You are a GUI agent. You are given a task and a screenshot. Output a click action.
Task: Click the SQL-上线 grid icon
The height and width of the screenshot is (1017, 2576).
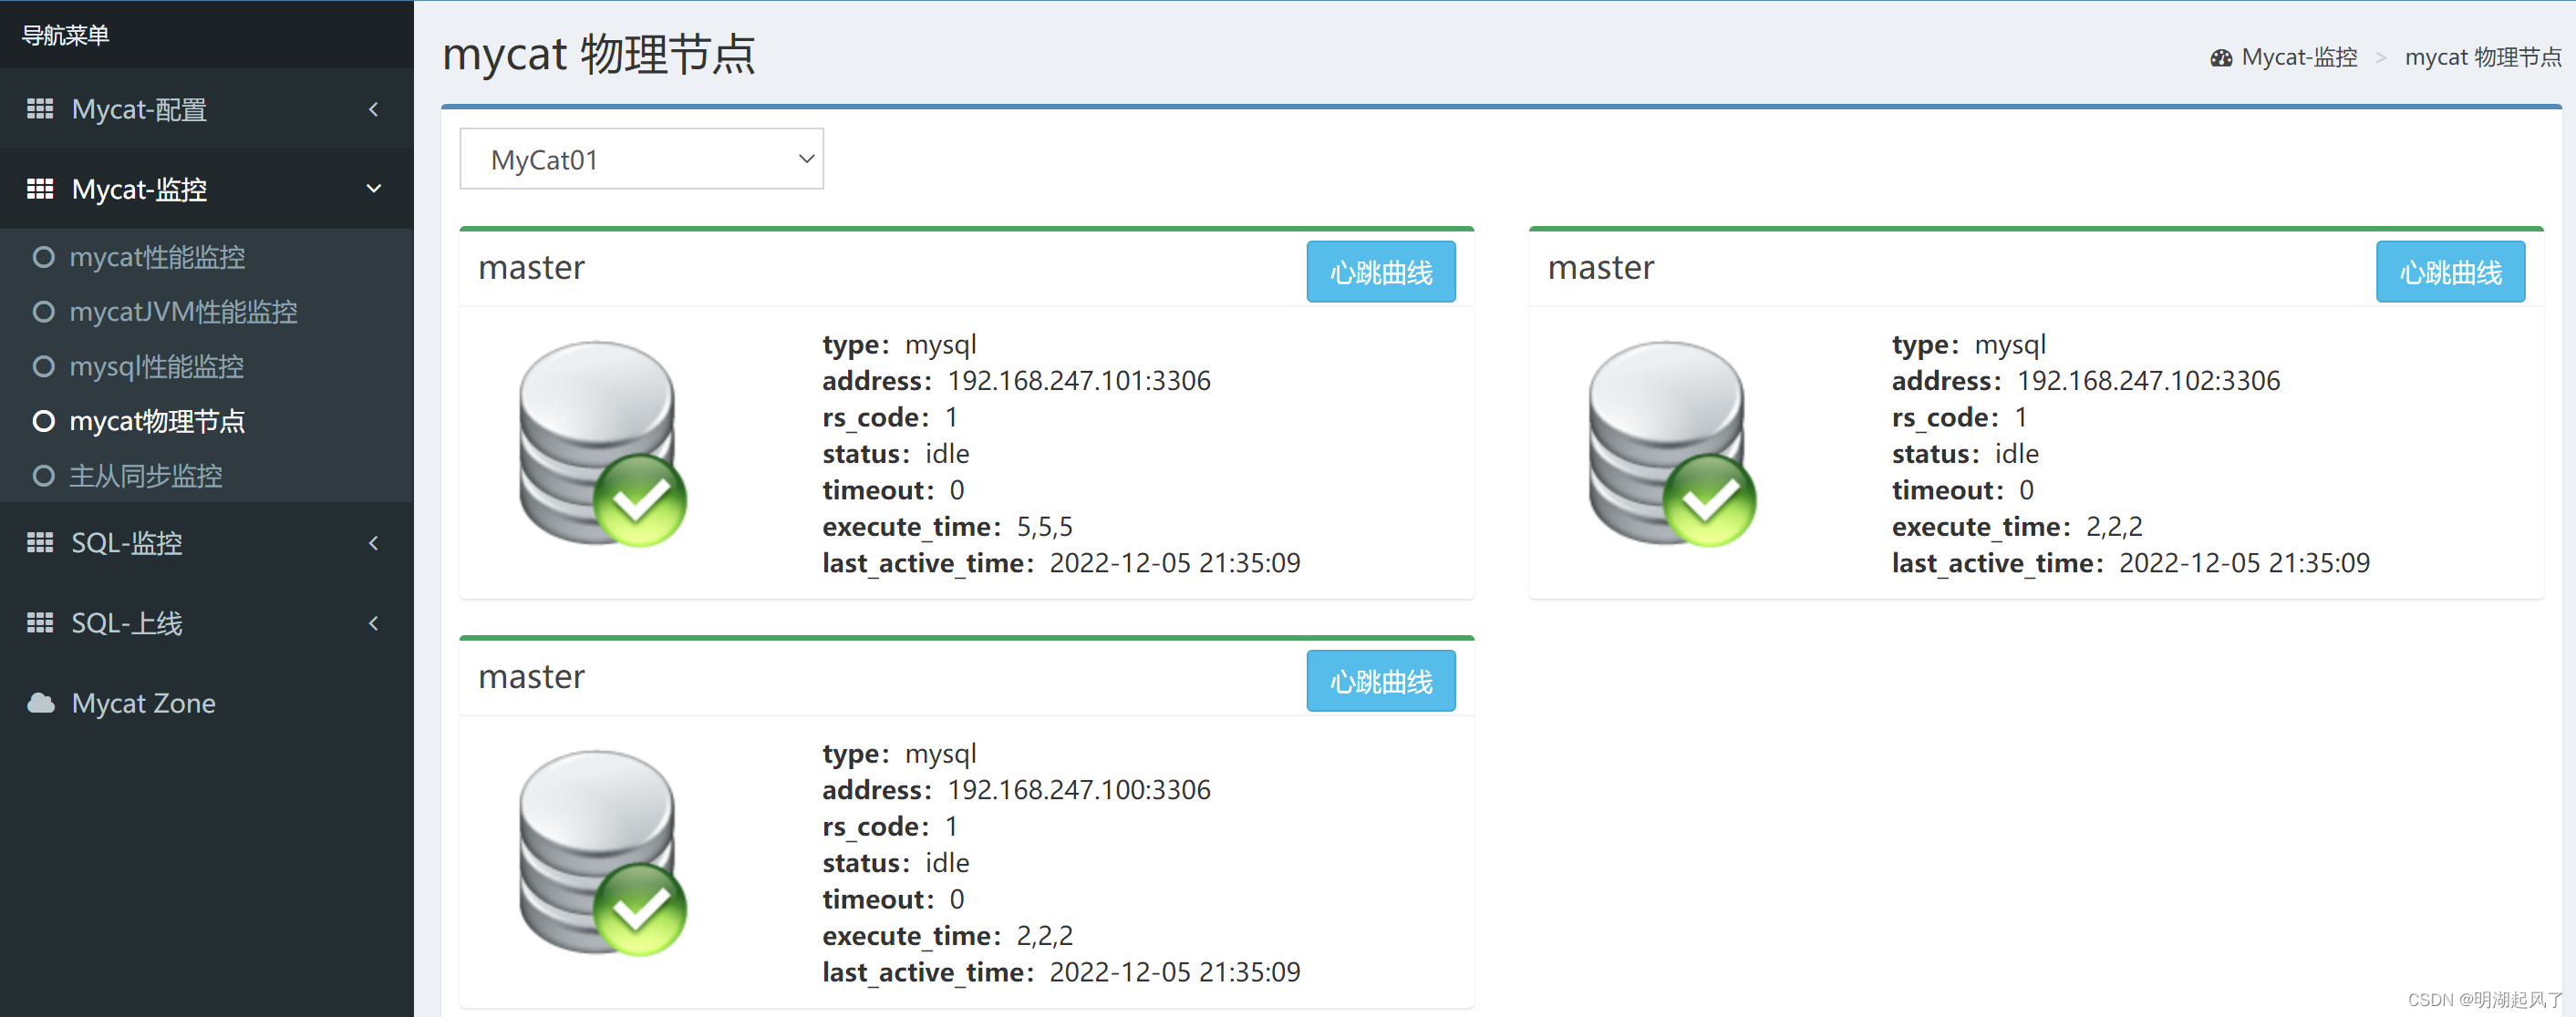(40, 622)
